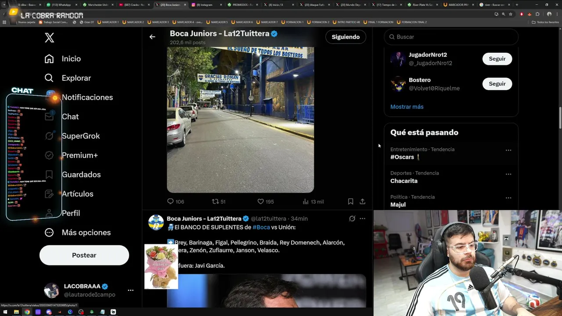
Task: Click the zoom magnifier icon in address bar
Action: click(504, 14)
